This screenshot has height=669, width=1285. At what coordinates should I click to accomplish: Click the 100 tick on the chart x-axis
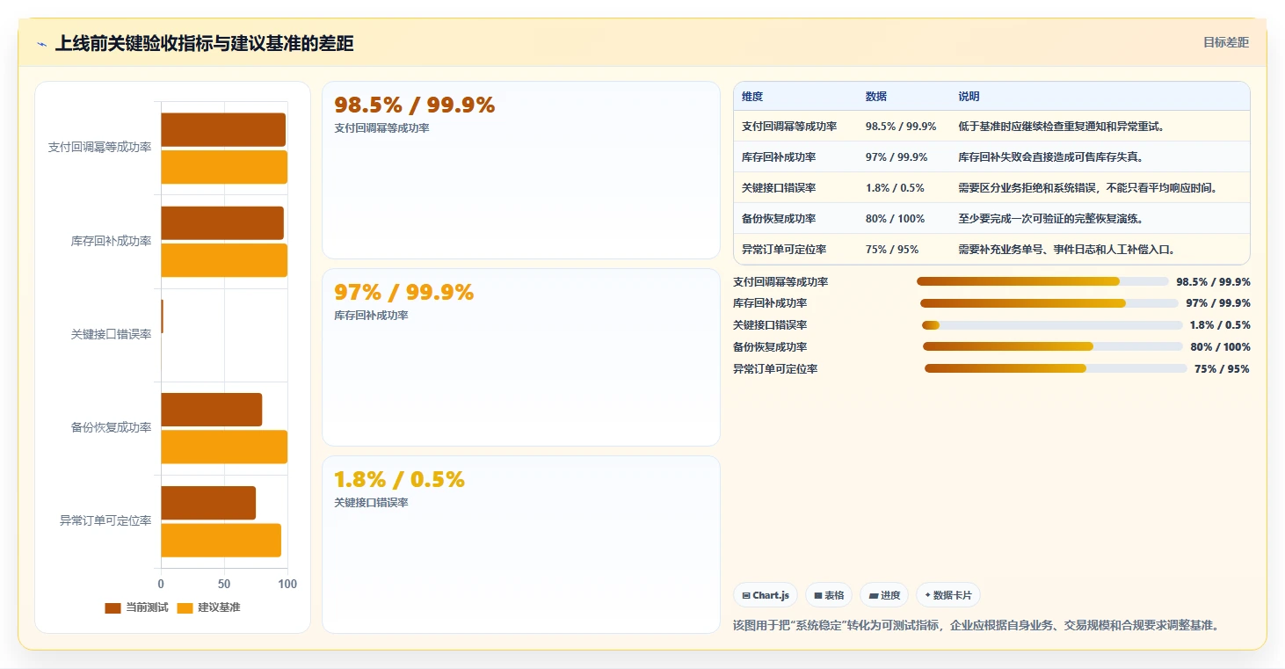(287, 584)
